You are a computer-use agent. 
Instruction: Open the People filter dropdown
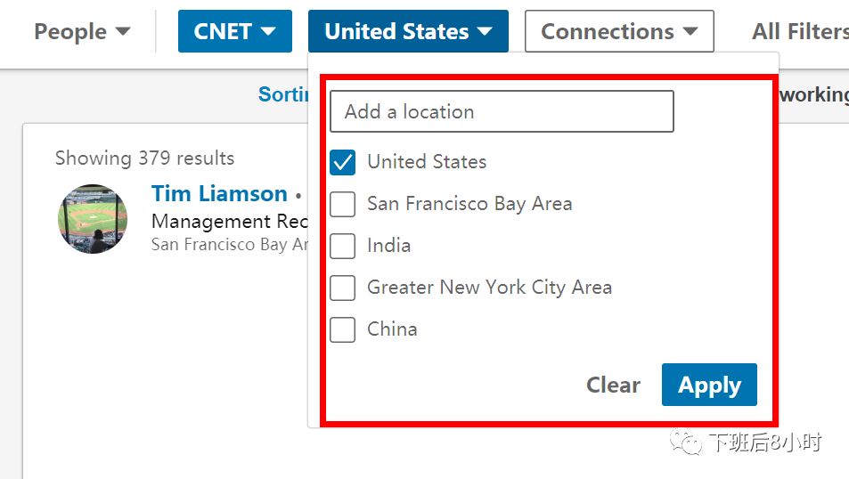(x=82, y=32)
